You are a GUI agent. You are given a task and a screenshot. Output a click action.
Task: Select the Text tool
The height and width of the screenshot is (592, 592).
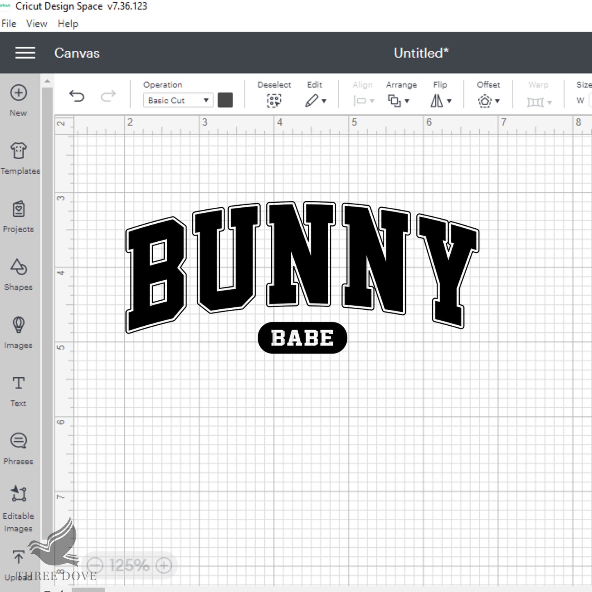pos(18,383)
